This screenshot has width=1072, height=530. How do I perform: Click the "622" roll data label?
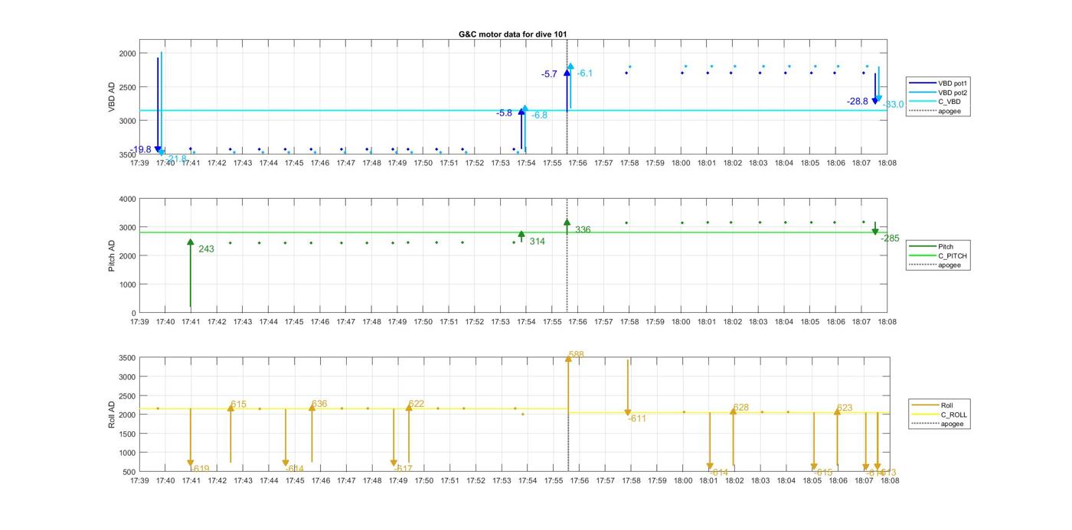coord(417,404)
